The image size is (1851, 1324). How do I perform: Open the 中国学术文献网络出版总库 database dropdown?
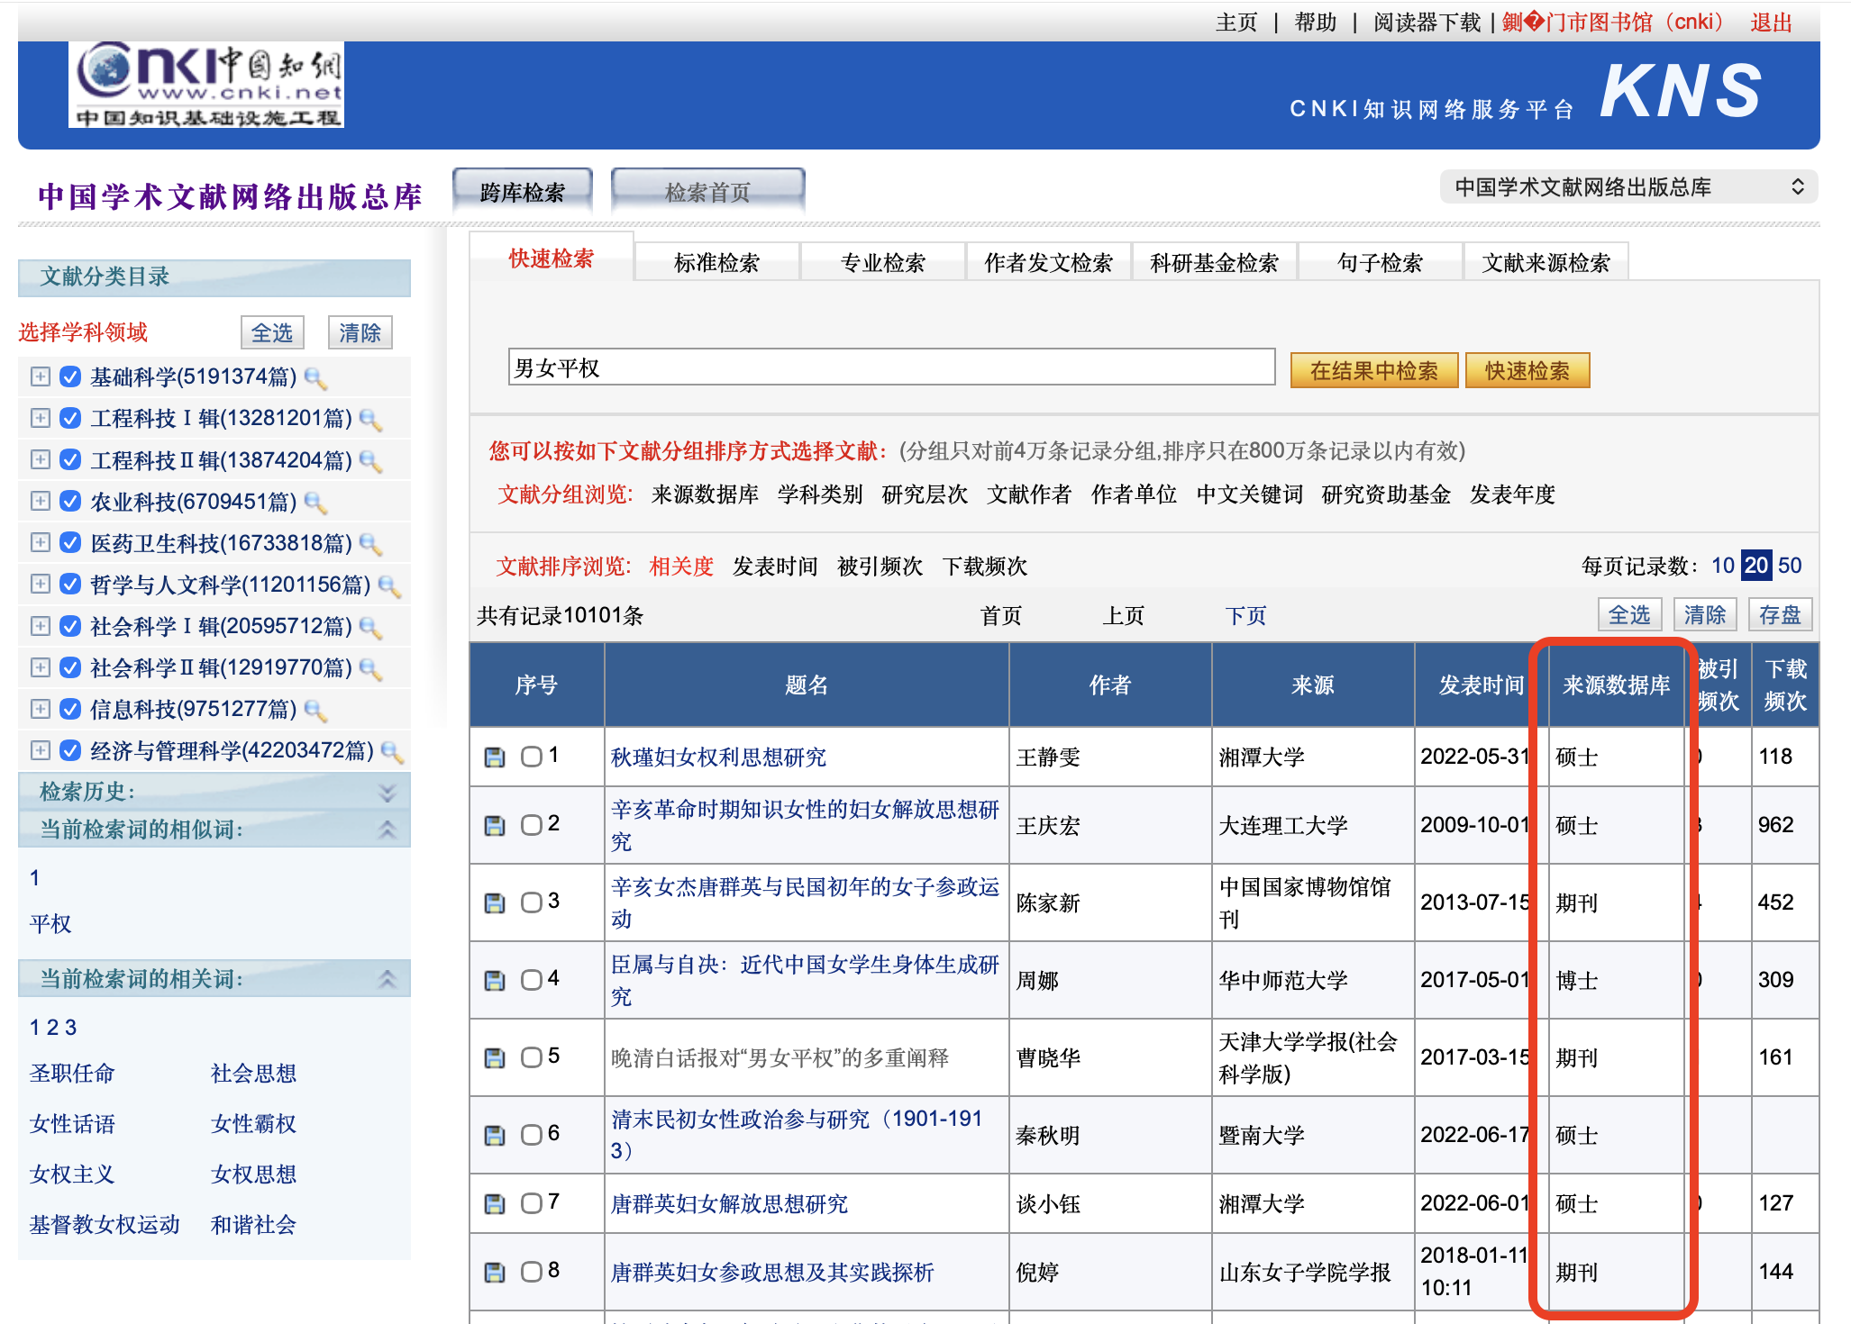[1629, 187]
